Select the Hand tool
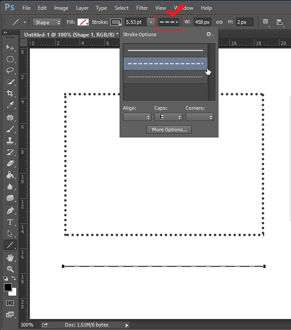This screenshot has height=330, width=291. pyautogui.click(x=10, y=258)
